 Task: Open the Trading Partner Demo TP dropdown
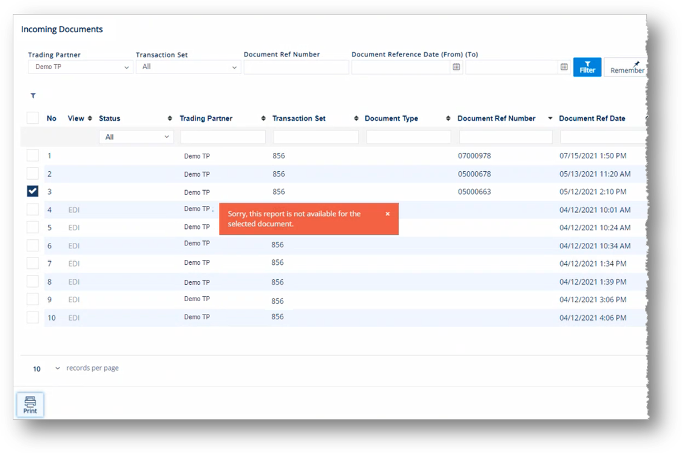pyautogui.click(x=81, y=67)
